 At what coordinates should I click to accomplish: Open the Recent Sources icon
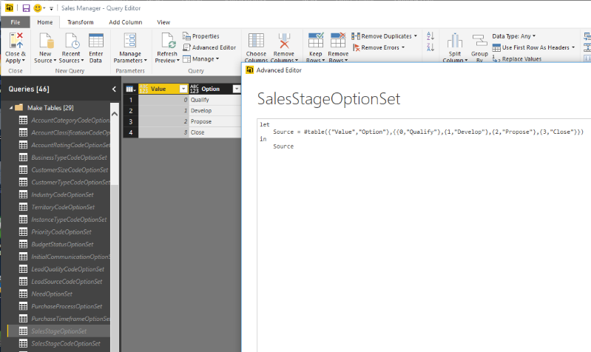(x=71, y=41)
